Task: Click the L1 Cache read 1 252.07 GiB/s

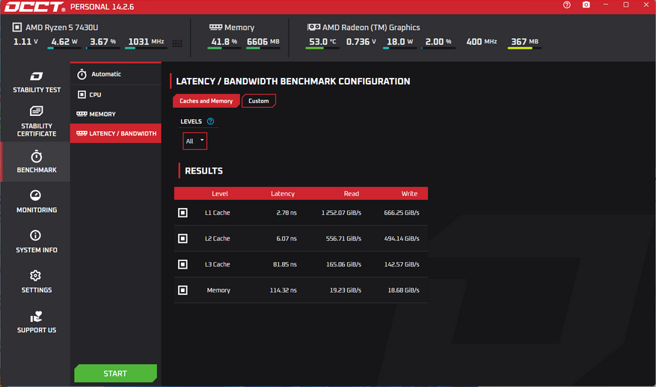Action: pos(341,213)
